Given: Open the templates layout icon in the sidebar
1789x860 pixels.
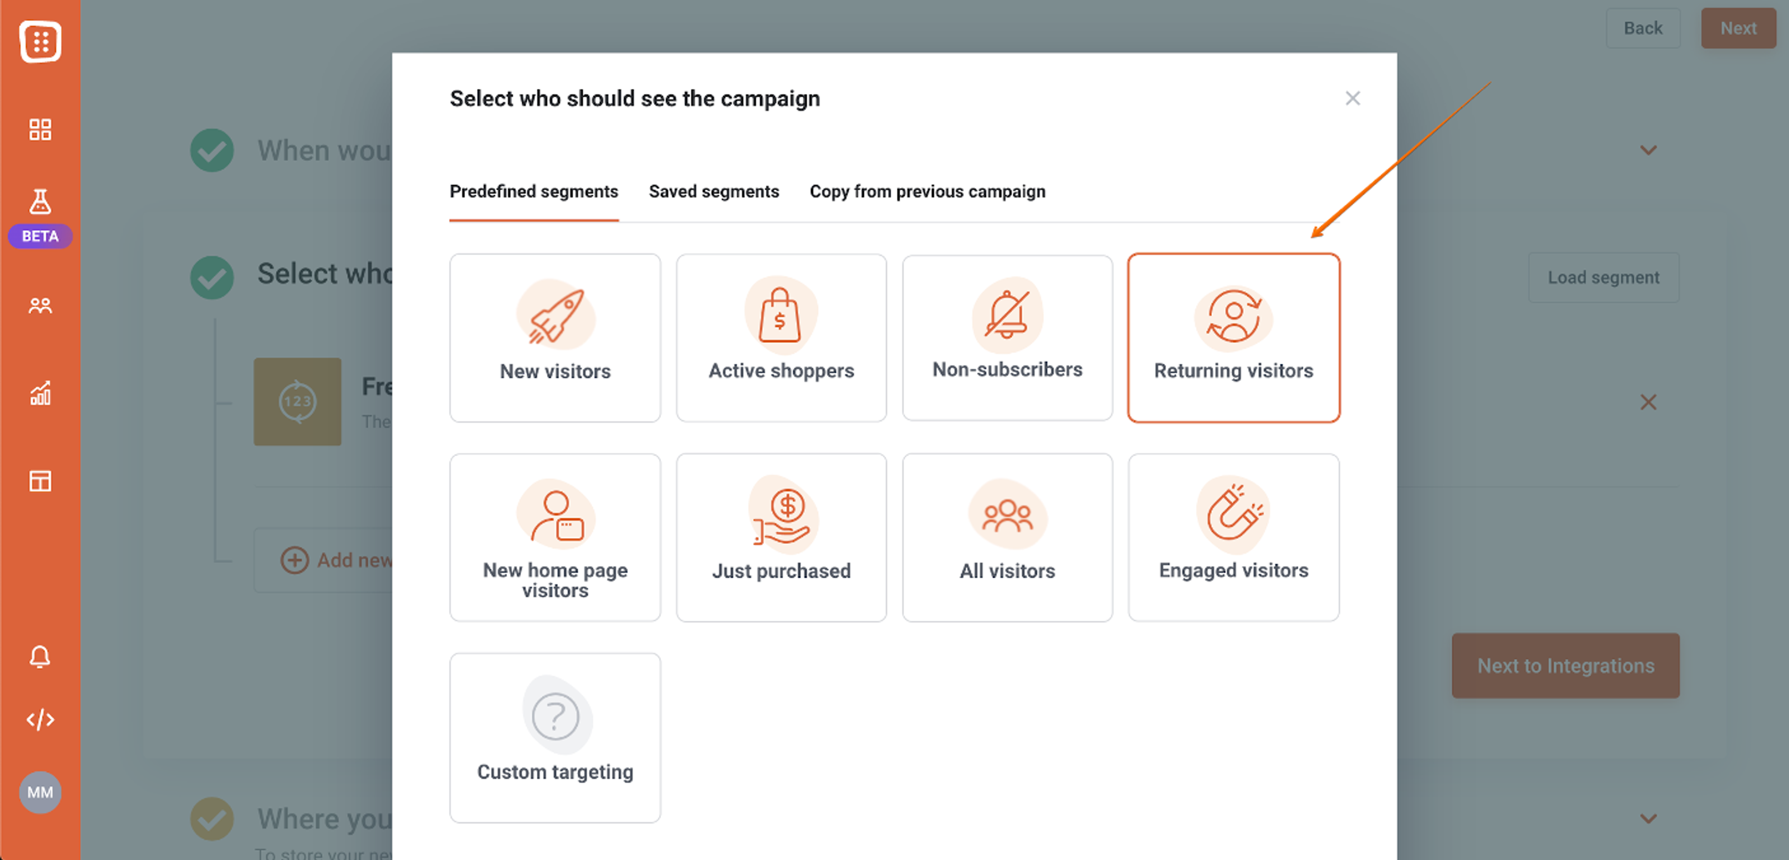Looking at the screenshot, I should (x=40, y=480).
